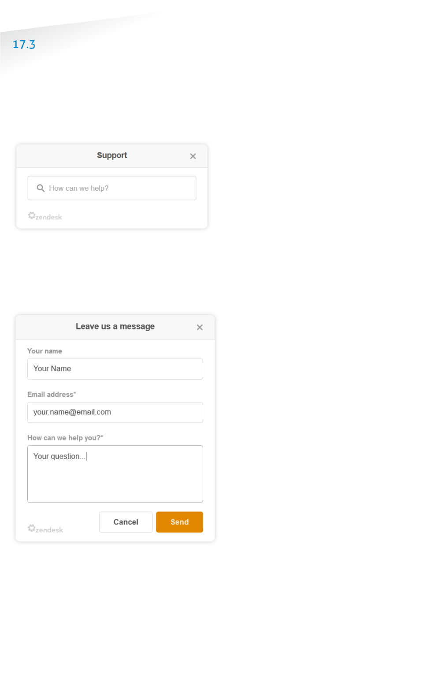
Task: Focus the 'Your Name' input field
Action: (x=115, y=369)
